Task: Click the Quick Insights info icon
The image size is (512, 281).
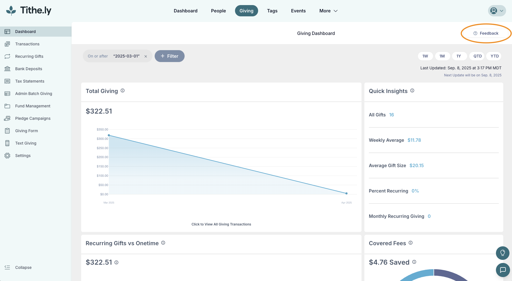Action: click(412, 91)
